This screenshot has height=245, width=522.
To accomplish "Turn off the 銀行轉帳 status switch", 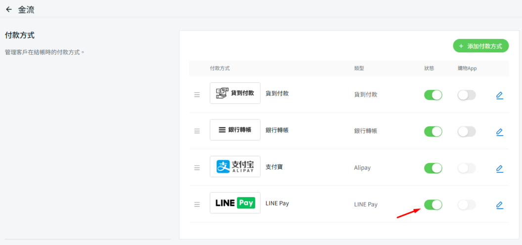I will [433, 131].
